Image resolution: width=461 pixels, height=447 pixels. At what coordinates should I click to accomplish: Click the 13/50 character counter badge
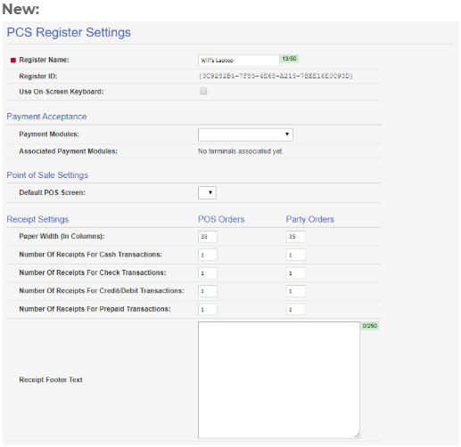pos(289,59)
